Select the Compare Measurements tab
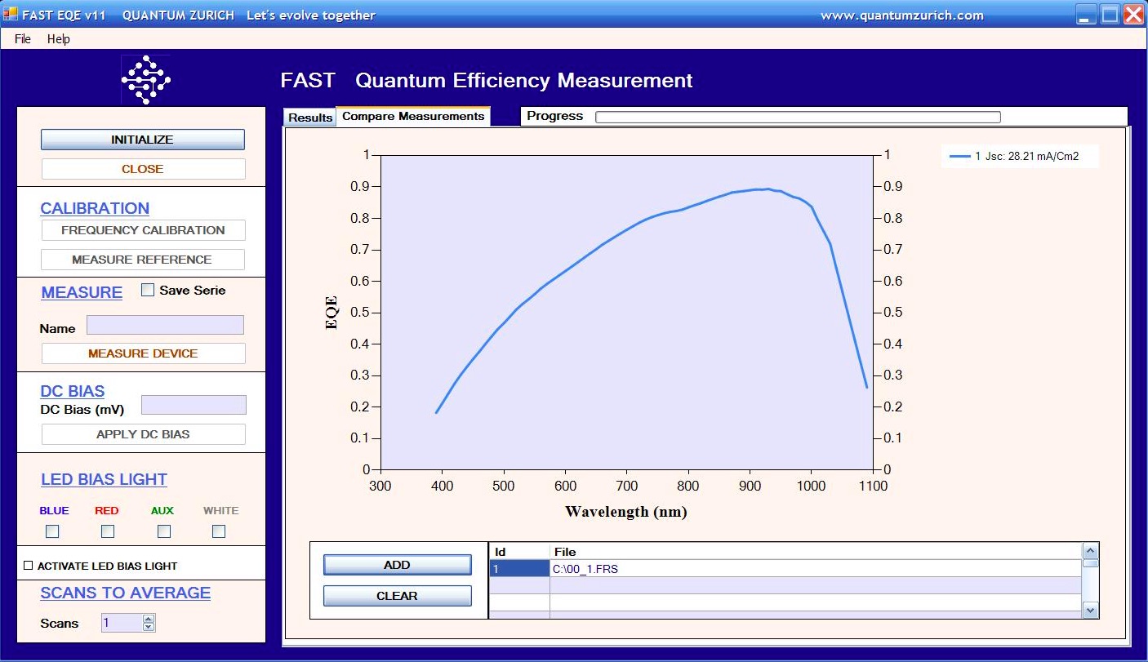Screen dimensions: 1148x662 pos(412,115)
